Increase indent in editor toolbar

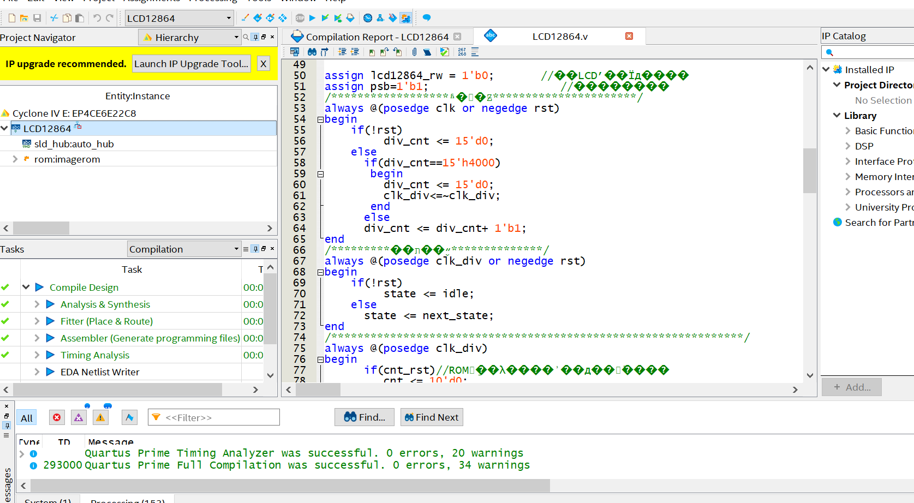coord(342,52)
